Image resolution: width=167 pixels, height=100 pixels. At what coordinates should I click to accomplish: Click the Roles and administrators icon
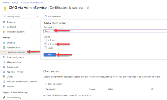pos(4,81)
